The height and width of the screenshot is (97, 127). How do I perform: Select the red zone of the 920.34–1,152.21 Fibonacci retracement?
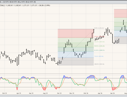tap(76, 33)
